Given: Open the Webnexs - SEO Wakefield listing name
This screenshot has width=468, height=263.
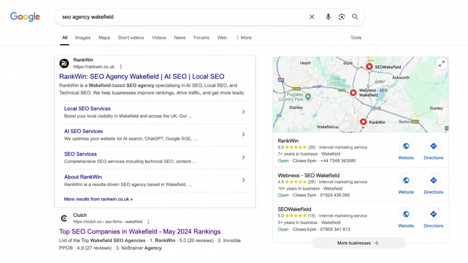Looking at the screenshot, I should pos(308,175).
